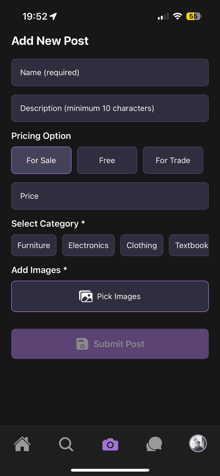Select the For Sale pricing option
Screen dimensions: 220x476
click(x=41, y=160)
